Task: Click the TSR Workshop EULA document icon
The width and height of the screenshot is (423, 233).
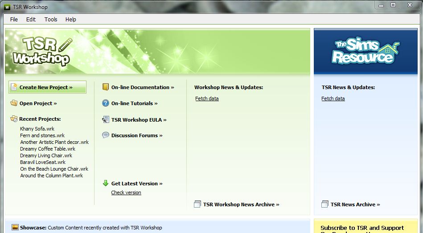Action: click(106, 119)
